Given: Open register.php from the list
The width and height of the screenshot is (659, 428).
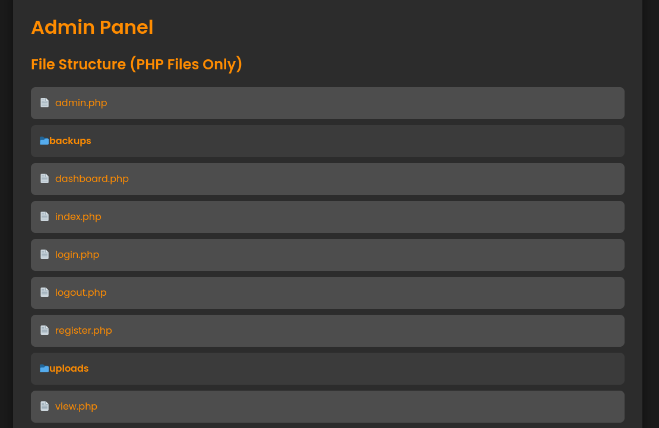Looking at the screenshot, I should [84, 331].
